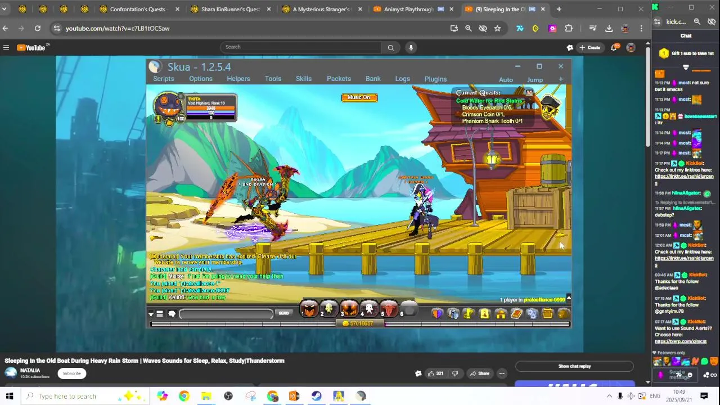Open the Skua Bank menu
The height and width of the screenshot is (405, 720).
[x=373, y=79]
